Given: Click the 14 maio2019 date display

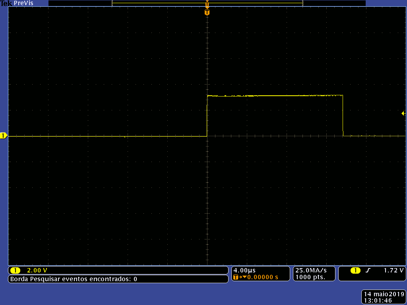Looking at the screenshot, I should click(384, 294).
